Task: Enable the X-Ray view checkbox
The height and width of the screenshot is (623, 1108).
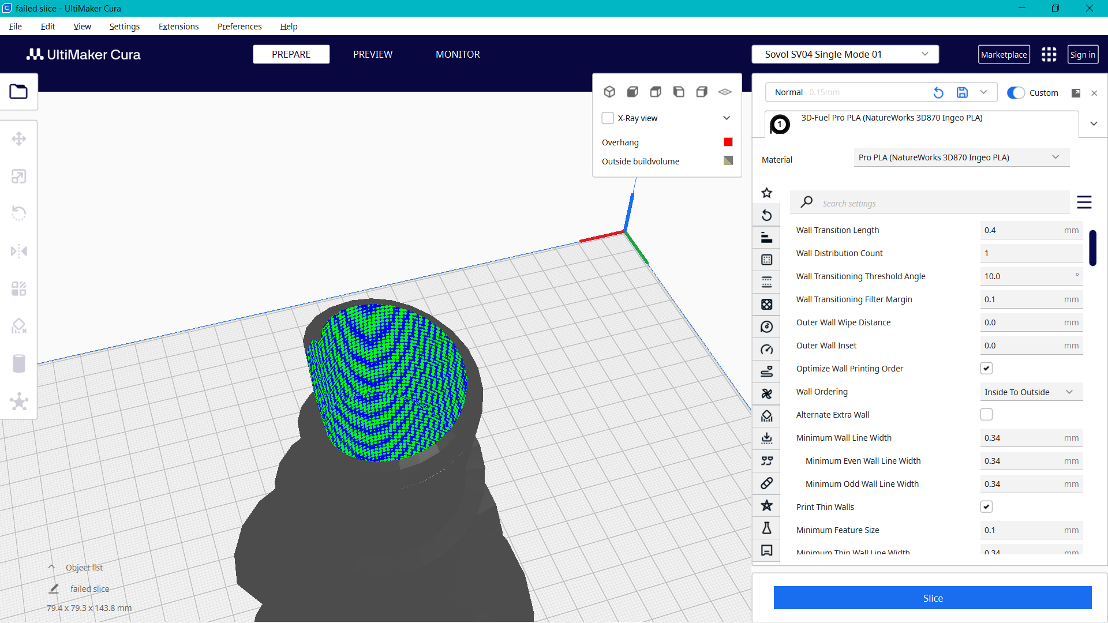Action: tap(608, 118)
